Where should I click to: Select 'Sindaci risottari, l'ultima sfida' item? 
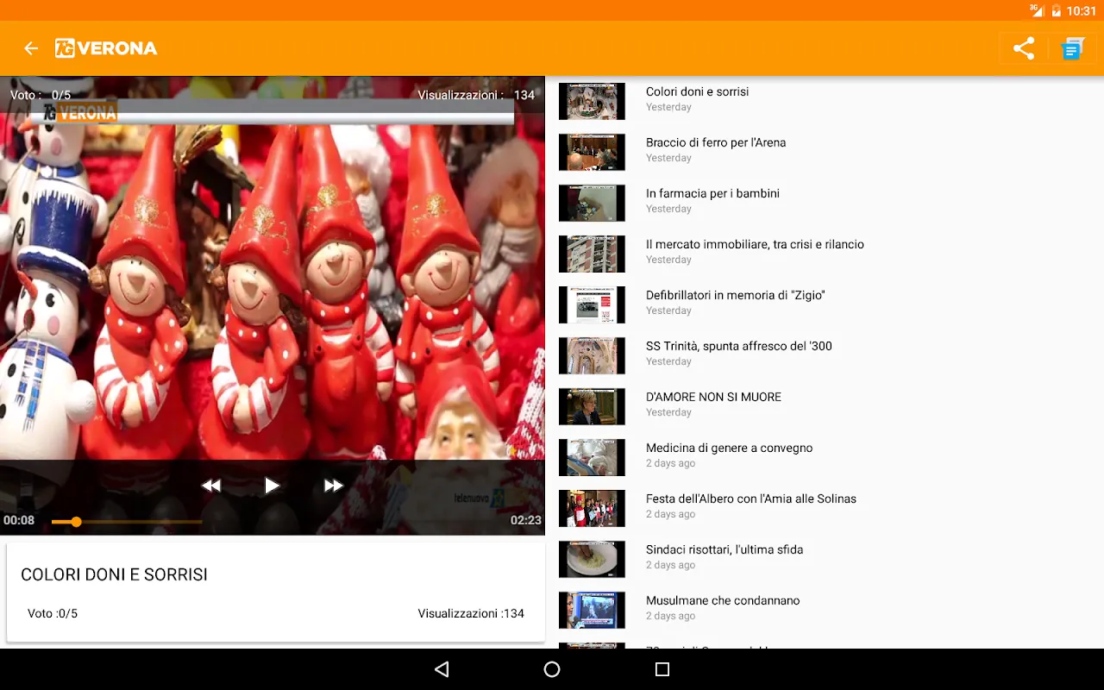pos(724,550)
